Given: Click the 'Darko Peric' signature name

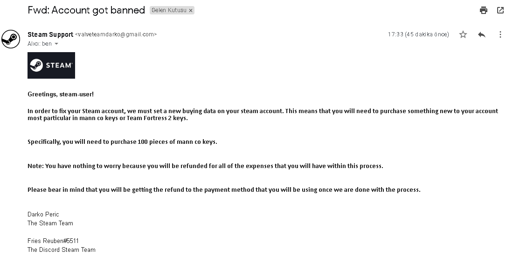Looking at the screenshot, I should (x=43, y=214).
